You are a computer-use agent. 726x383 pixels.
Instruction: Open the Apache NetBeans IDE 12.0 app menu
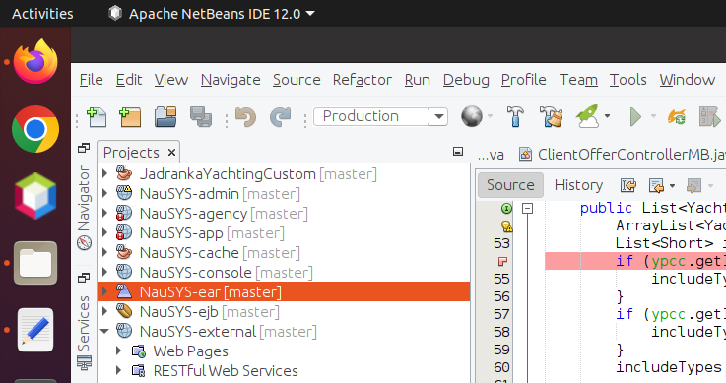pos(212,14)
